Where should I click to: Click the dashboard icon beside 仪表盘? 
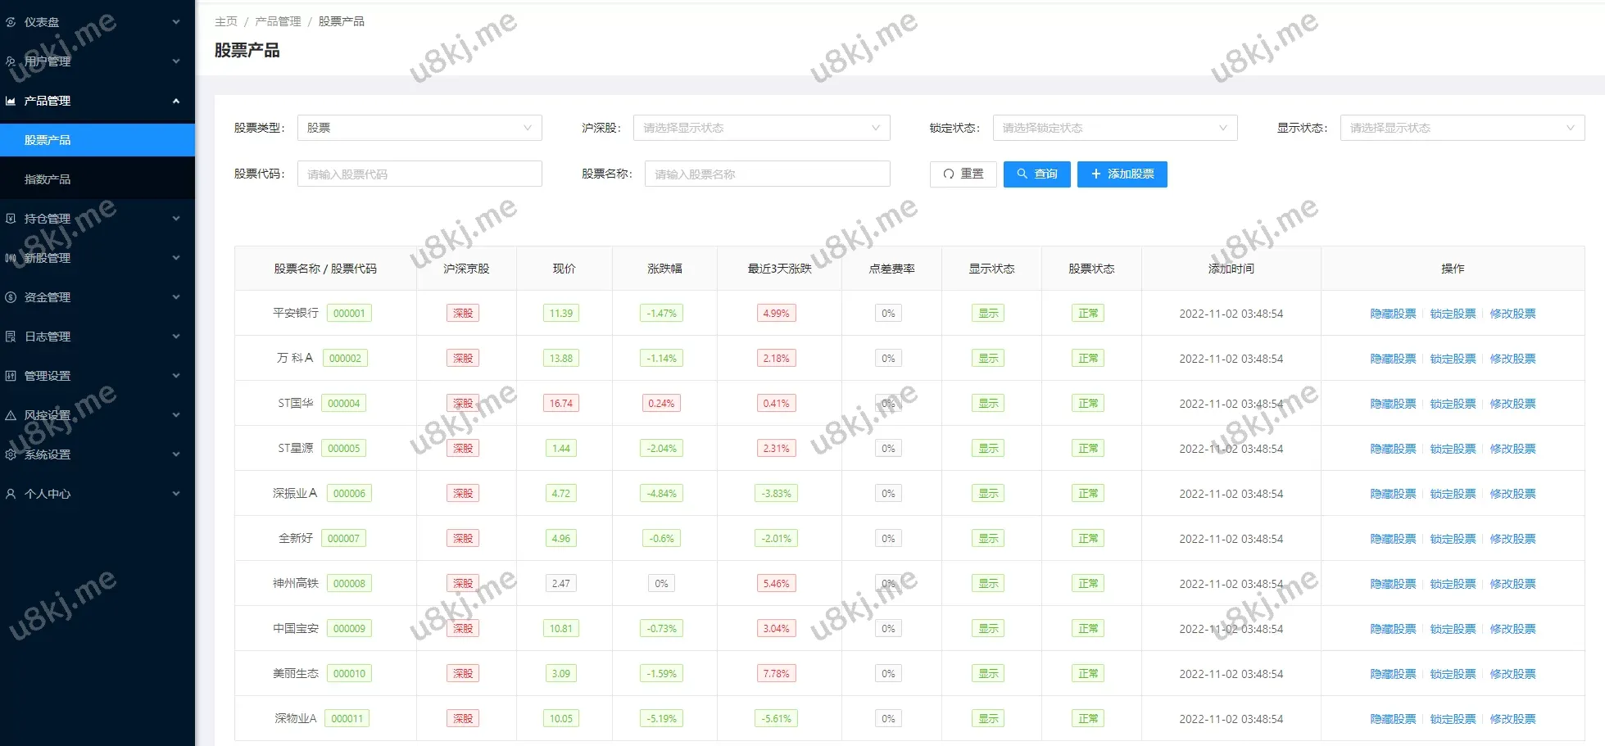pos(11,22)
